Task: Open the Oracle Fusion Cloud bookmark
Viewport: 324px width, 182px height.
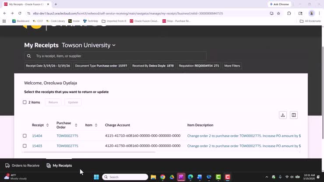Action: point(144,21)
